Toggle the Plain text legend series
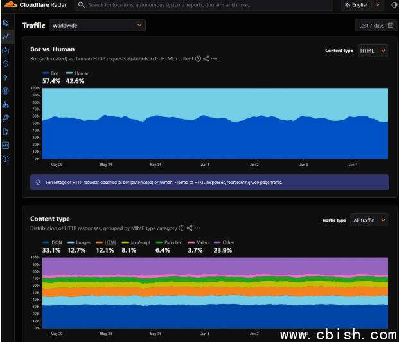399x342 pixels. pos(169,242)
